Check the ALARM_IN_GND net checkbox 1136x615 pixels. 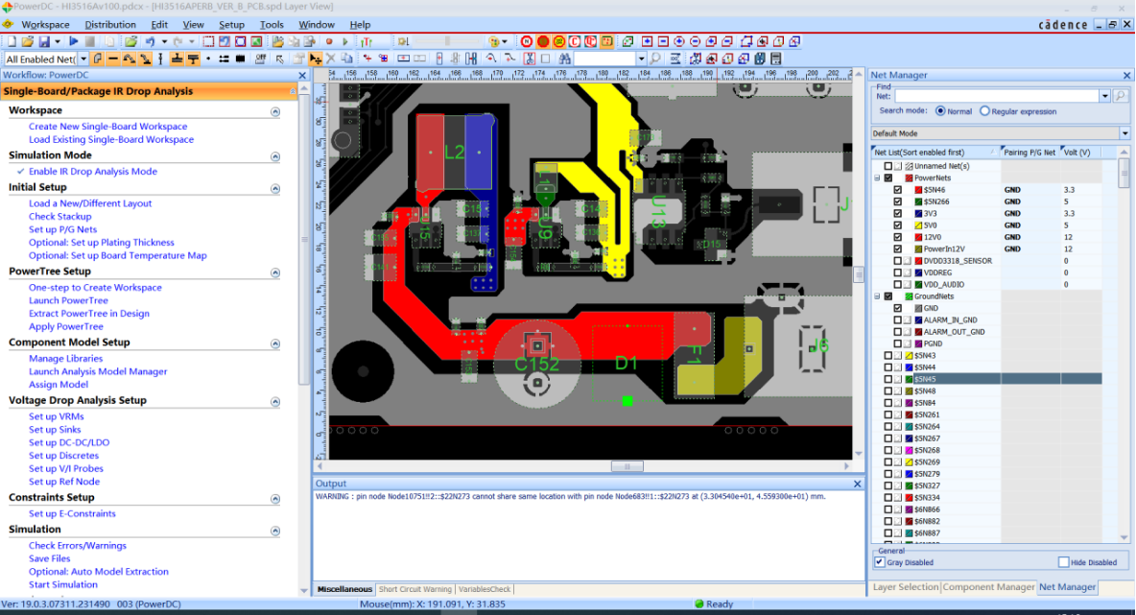coord(898,320)
